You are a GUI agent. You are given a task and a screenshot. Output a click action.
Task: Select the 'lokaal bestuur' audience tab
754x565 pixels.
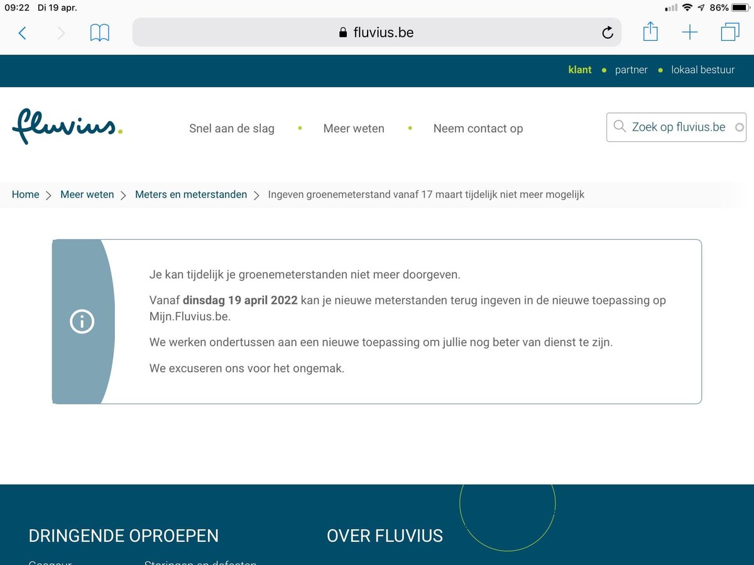click(702, 70)
